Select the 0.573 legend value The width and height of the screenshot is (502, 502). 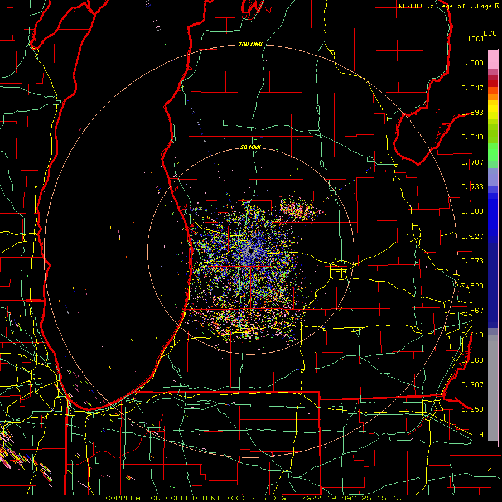click(472, 261)
